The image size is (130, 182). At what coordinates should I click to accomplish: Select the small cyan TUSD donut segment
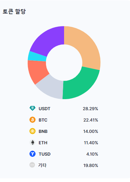[37, 56]
